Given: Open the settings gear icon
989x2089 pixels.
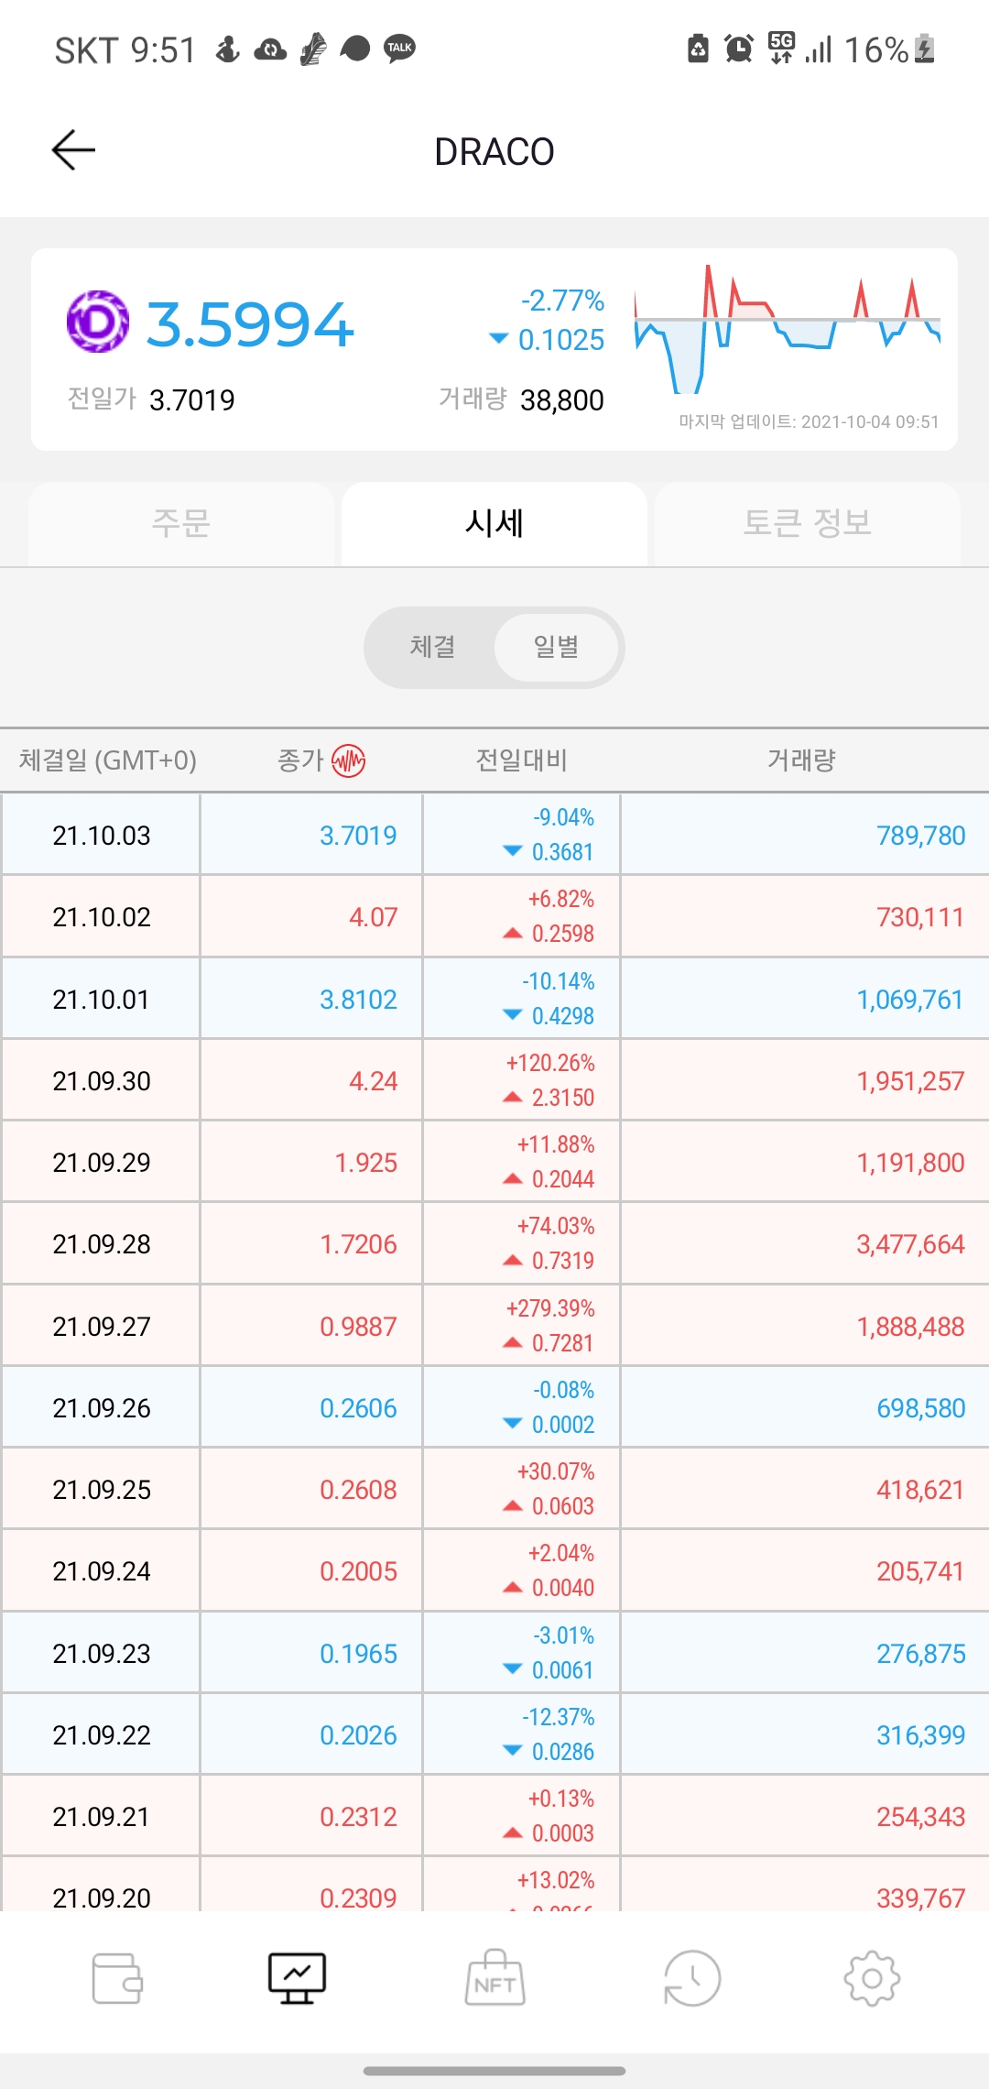Looking at the screenshot, I should [x=872, y=1979].
